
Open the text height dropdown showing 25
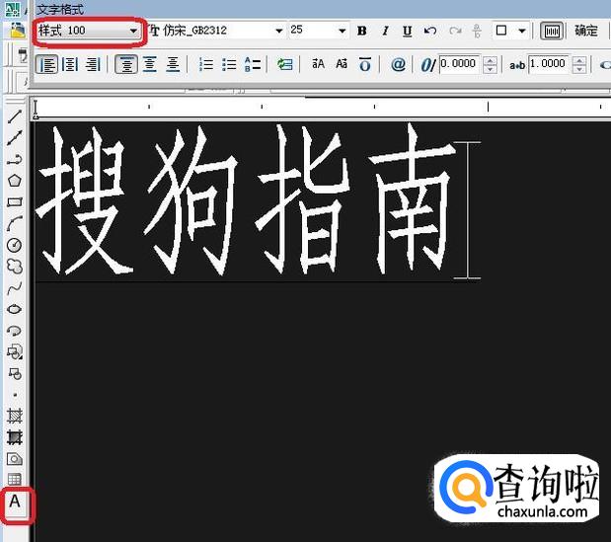(x=318, y=30)
